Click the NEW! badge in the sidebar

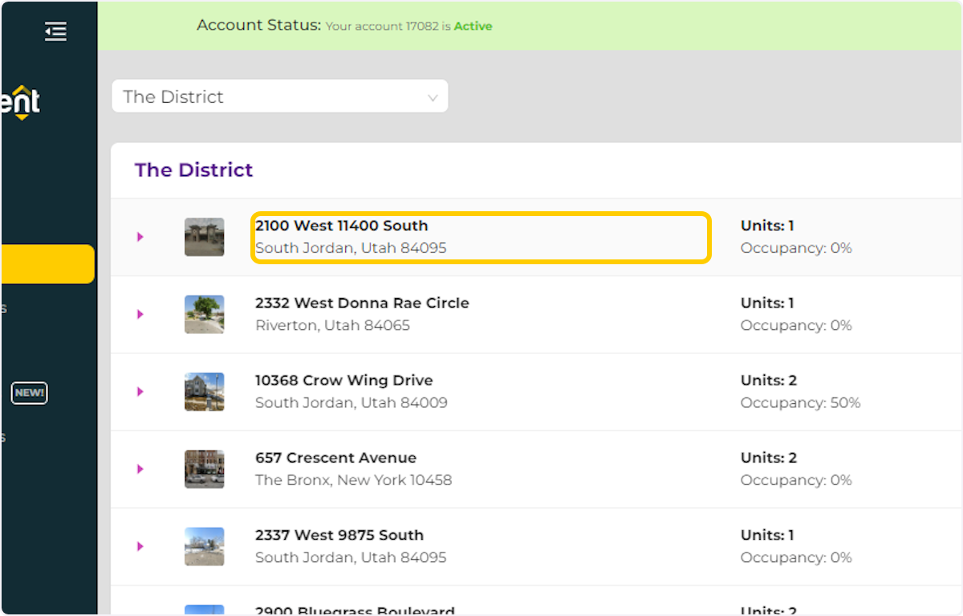[29, 393]
